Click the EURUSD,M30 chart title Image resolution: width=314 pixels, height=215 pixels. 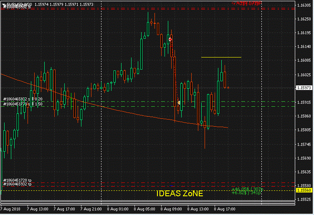point(17,3)
